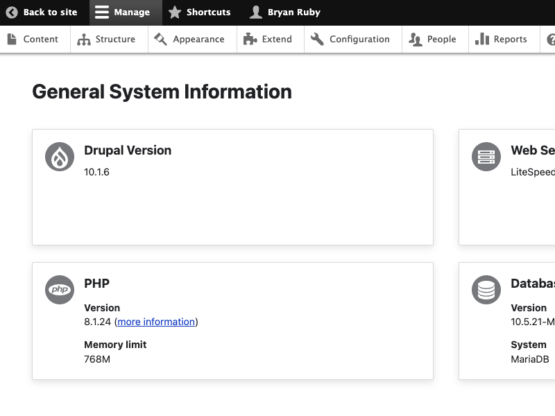Viewport: 555px width, 416px height.
Task: Click the Structure hierarchy icon
Action: coord(84,40)
